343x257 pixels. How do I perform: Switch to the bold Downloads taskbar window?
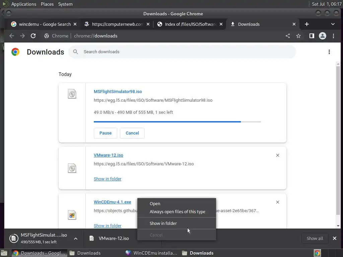click(x=198, y=253)
